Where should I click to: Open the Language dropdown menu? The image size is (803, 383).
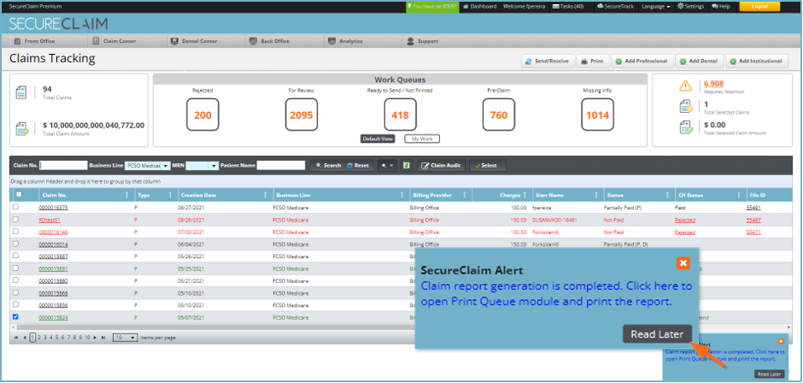tap(655, 6)
